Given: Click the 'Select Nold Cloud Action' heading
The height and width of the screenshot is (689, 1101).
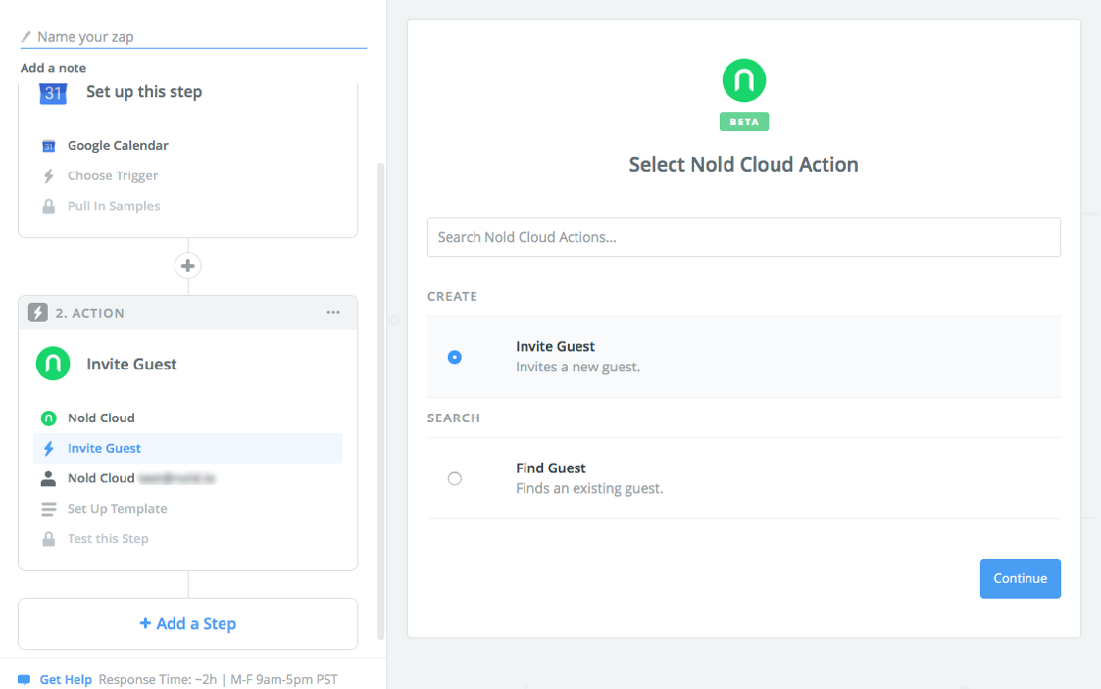Looking at the screenshot, I should click(x=743, y=165).
